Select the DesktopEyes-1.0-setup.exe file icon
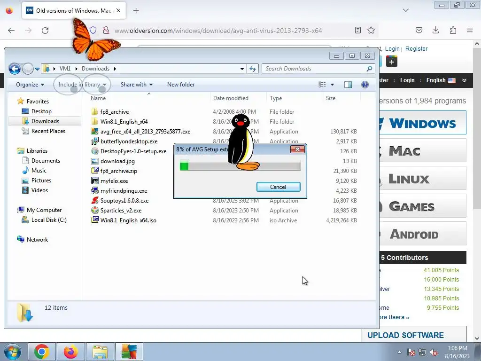481x361 pixels. [x=95, y=151]
